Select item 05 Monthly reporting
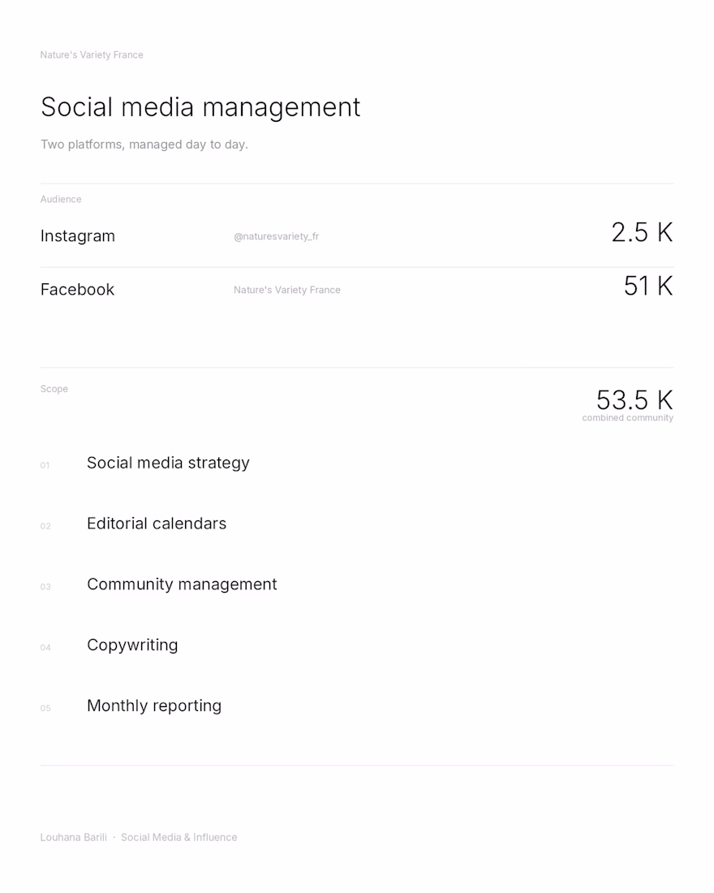 (131, 705)
